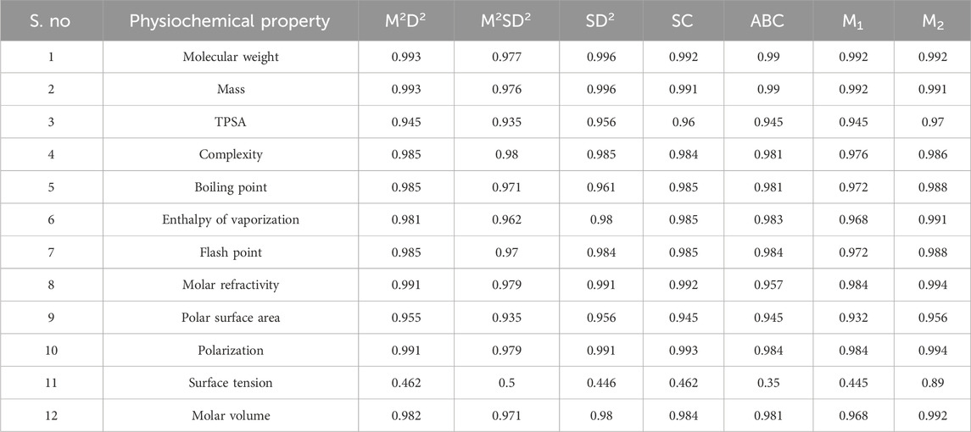Image resolution: width=971 pixels, height=432 pixels.
Task: Click the "TPSA" property cell
Action: tap(230, 122)
